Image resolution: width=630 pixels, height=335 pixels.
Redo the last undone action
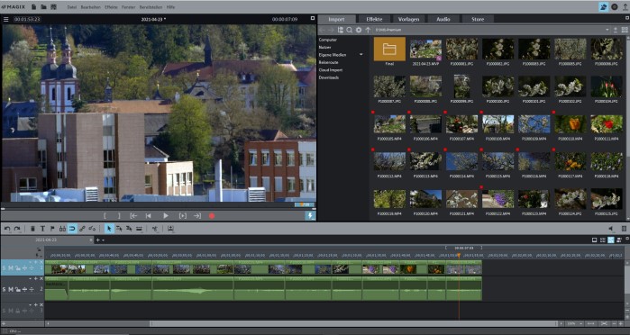pyautogui.click(x=17, y=229)
